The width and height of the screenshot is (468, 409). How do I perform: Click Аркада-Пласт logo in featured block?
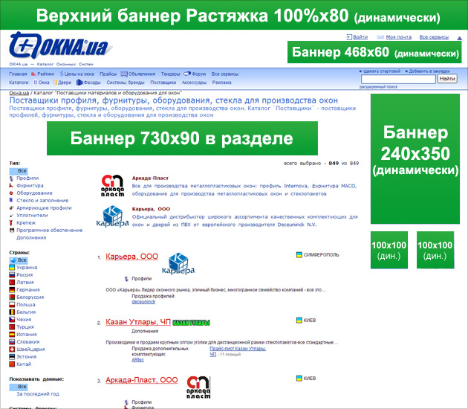pos(112,185)
